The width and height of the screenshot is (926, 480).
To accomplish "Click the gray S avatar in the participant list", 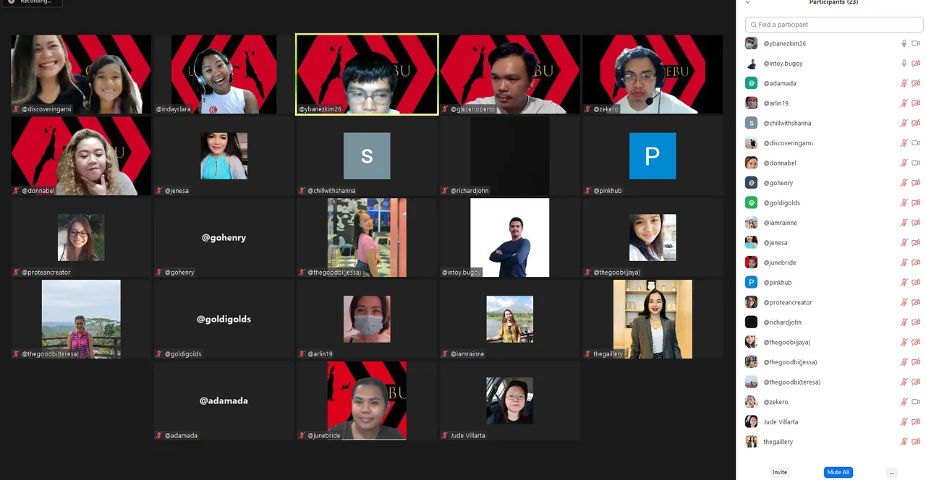I will [752, 123].
